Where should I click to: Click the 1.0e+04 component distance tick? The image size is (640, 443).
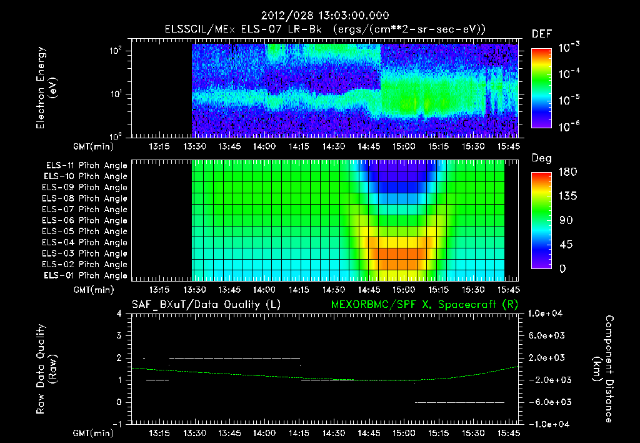(546, 313)
